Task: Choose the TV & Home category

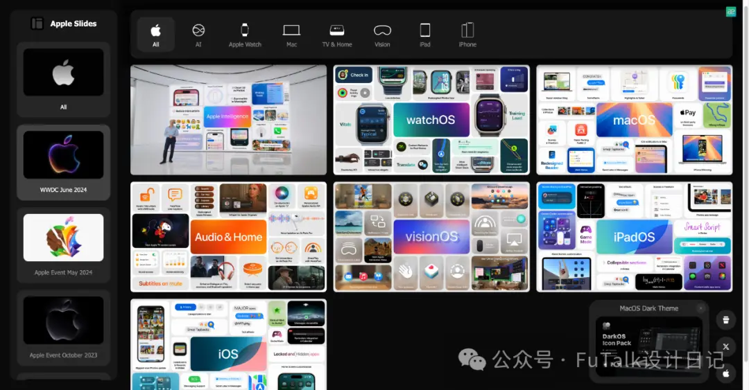Action: pyautogui.click(x=337, y=35)
